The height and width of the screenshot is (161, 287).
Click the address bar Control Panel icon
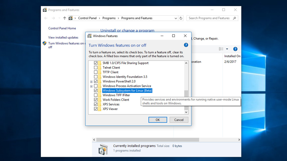coord(70,18)
